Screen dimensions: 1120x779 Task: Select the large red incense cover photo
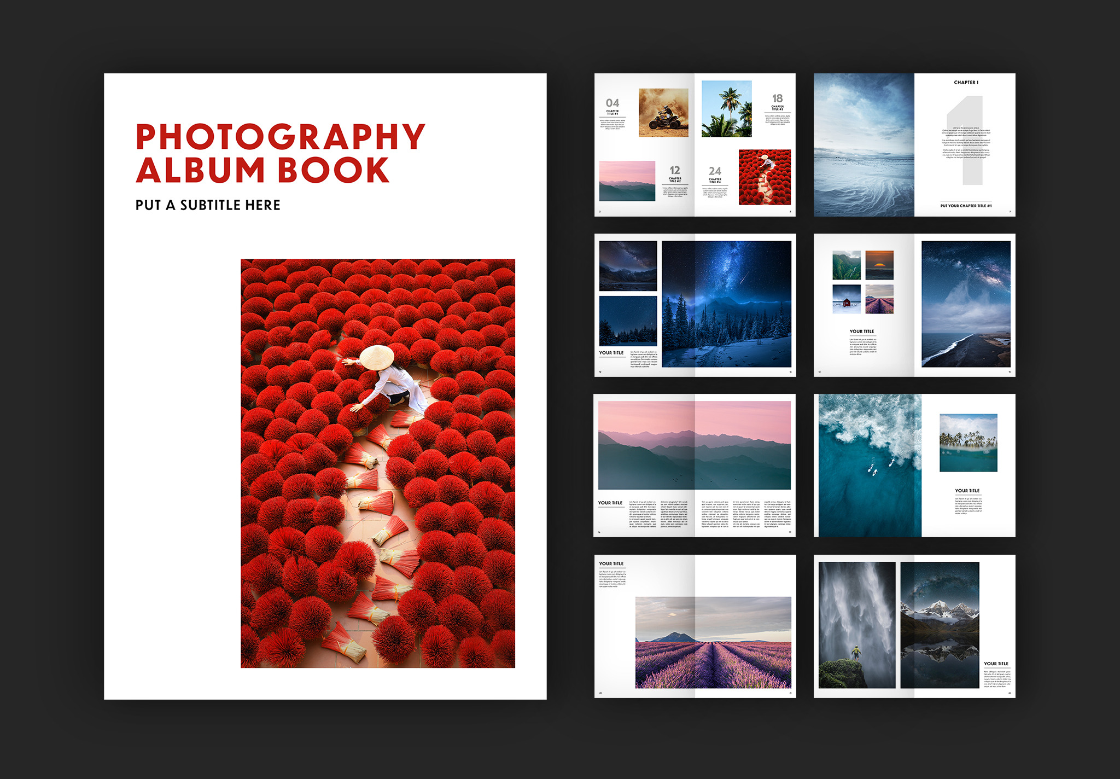(377, 463)
